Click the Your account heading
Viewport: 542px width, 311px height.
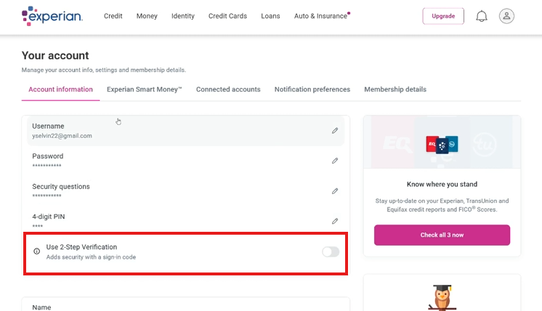[55, 55]
